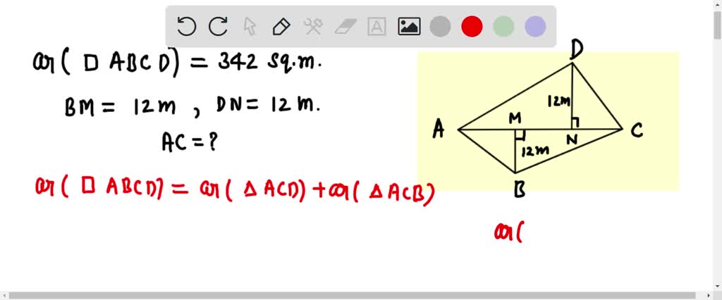Click the redo arrow icon
Screen dimensions: 722x300
(x=218, y=27)
